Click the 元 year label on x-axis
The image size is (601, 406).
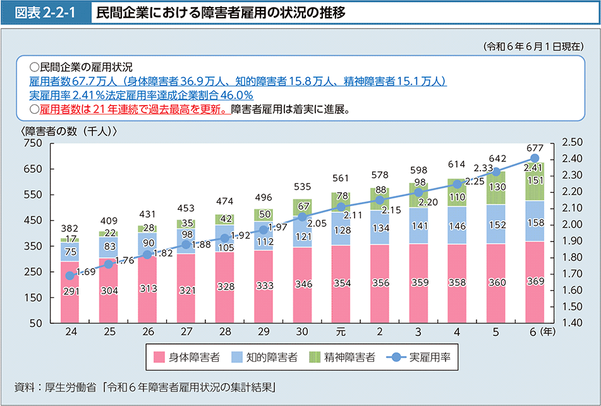pyautogui.click(x=341, y=331)
